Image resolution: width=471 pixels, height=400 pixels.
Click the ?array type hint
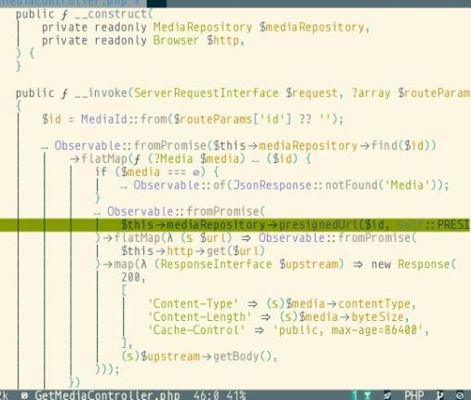(371, 93)
